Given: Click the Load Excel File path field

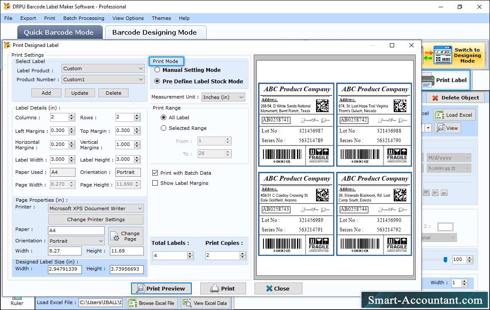Looking at the screenshot, I should pyautogui.click(x=100, y=302).
